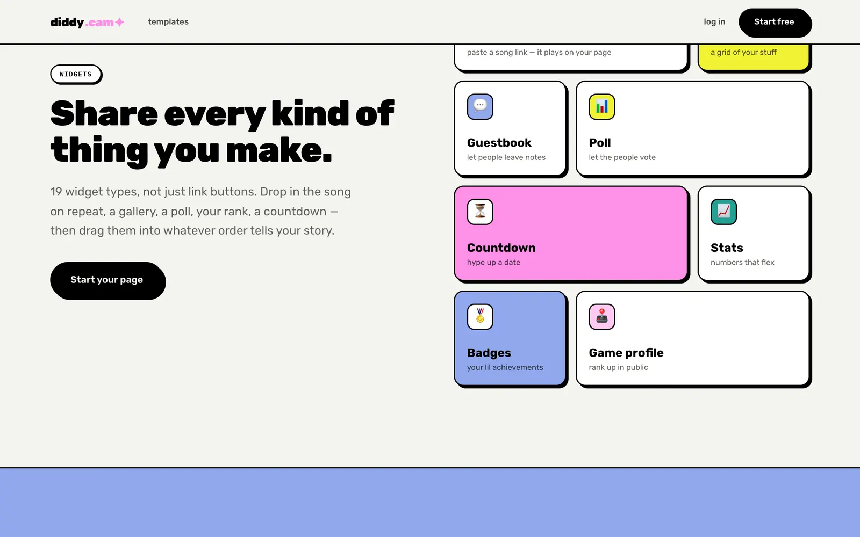Open the templates nav link
860x537 pixels.
(x=168, y=22)
